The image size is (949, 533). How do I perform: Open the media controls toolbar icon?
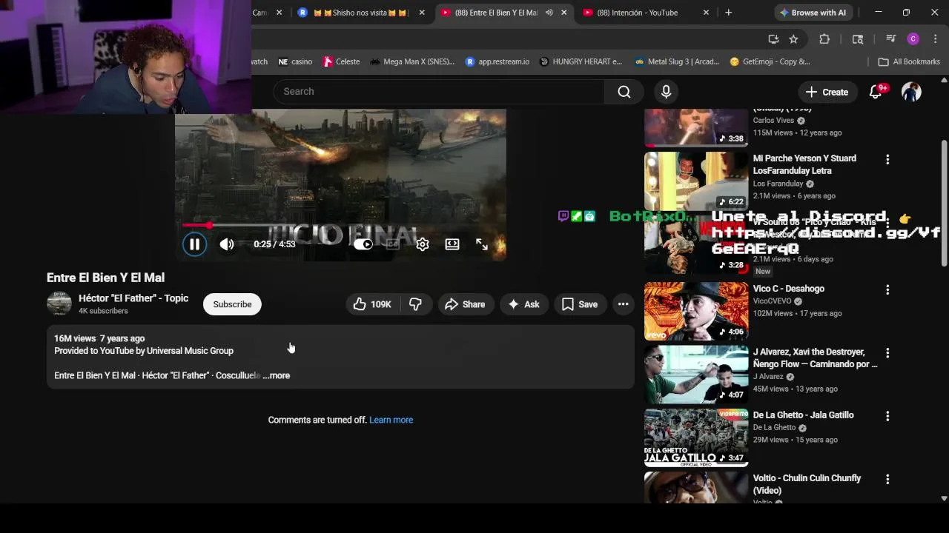[891, 39]
